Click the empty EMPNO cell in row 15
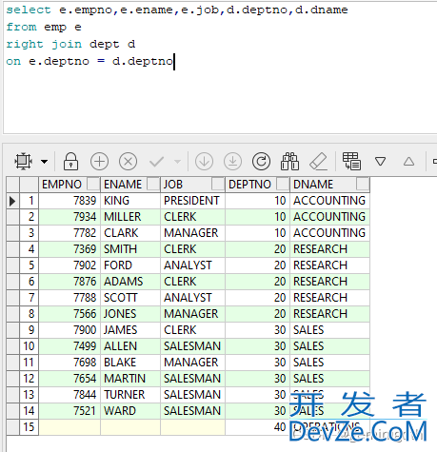Viewport: 437px width, 452px height. (x=70, y=427)
